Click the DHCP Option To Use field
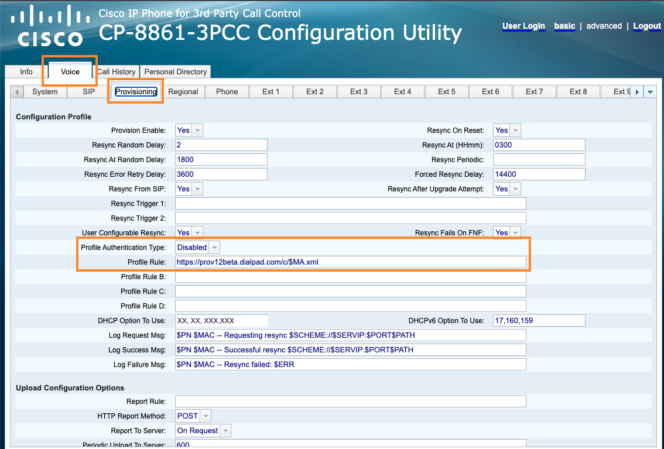Screen dimensions: 664x449 click(221, 320)
